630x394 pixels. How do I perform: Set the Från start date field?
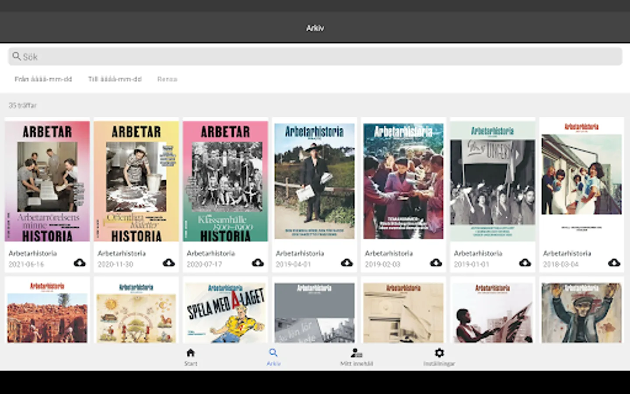tap(43, 79)
